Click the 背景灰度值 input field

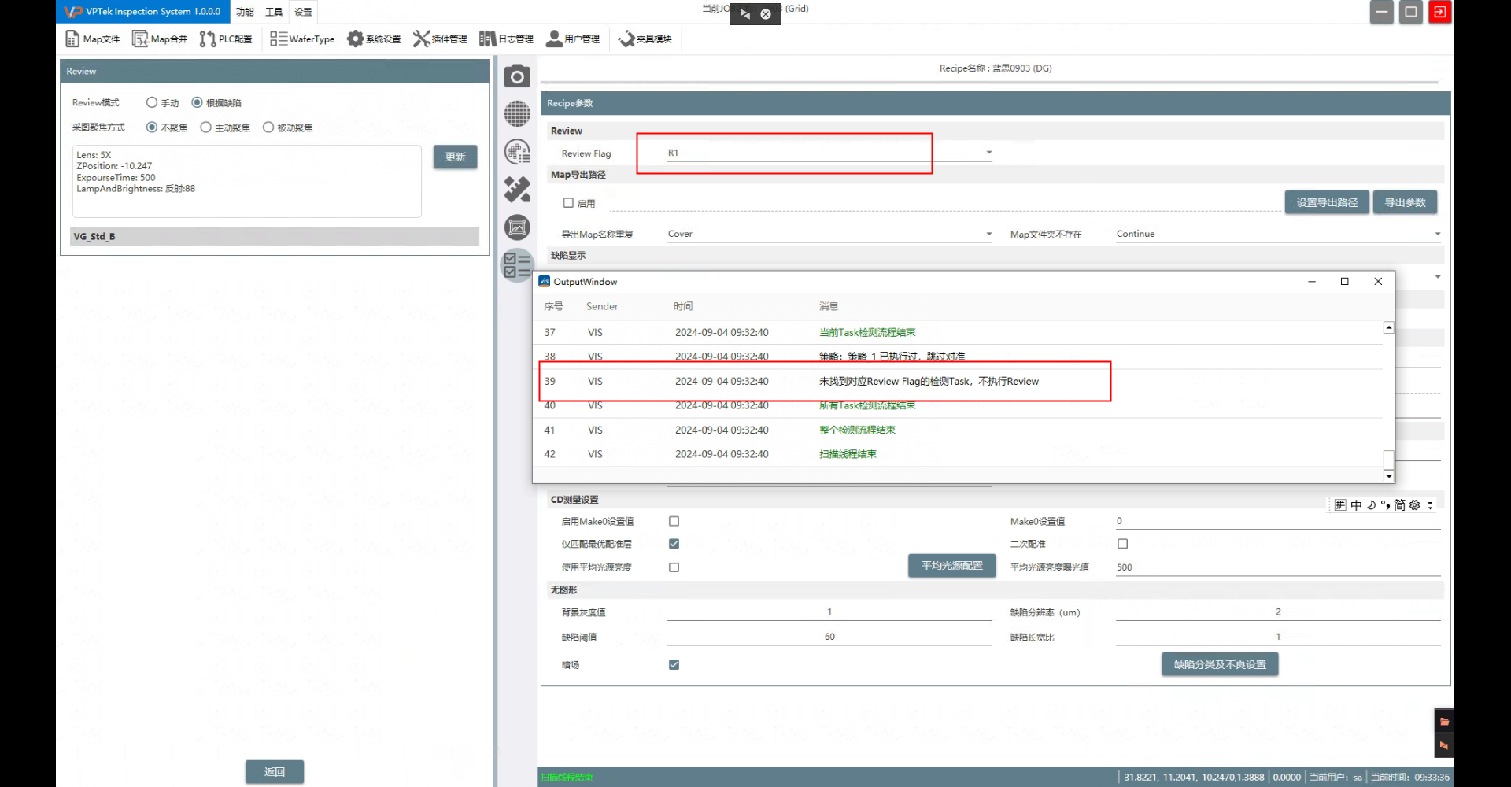[829, 611]
